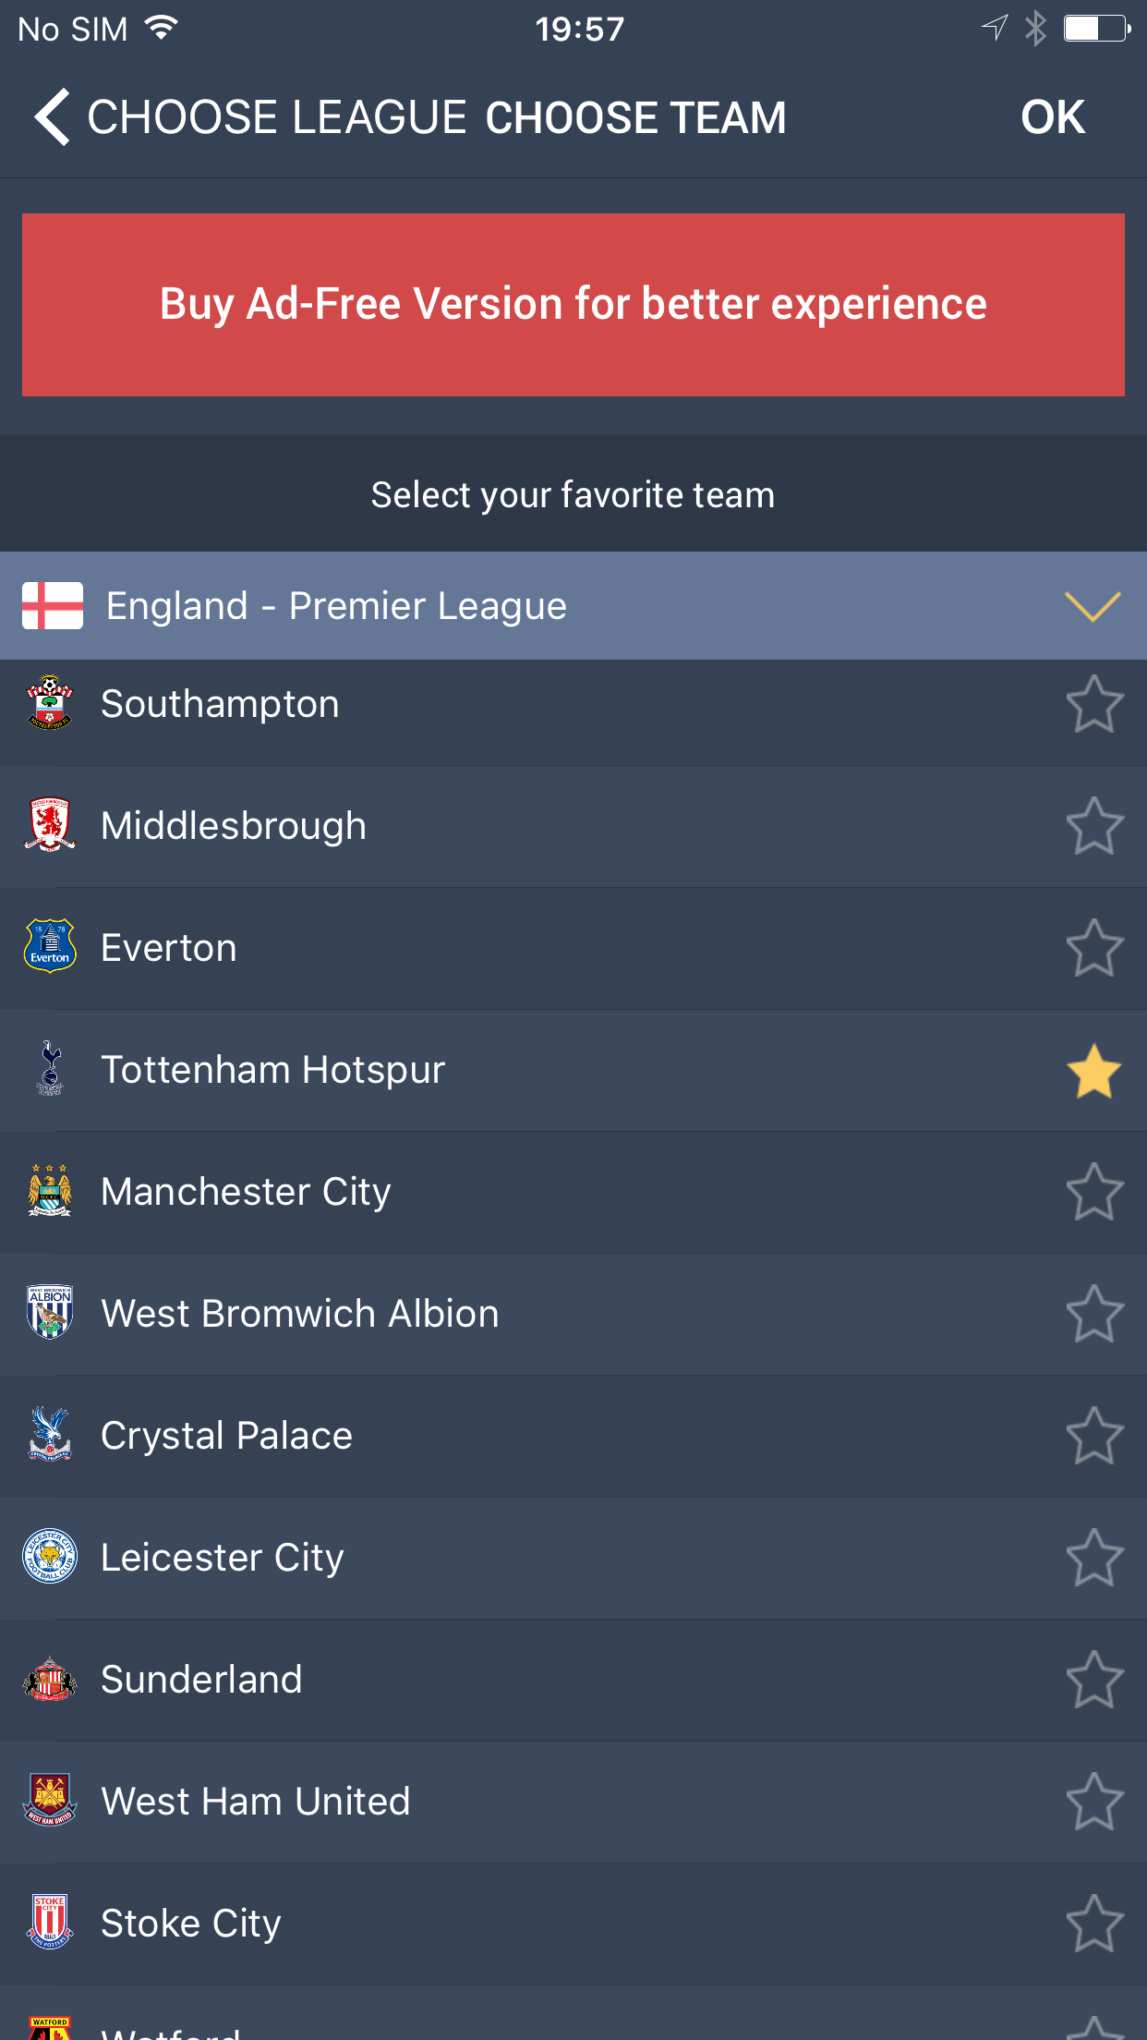Collapse the England Premier League chevron

tap(1093, 607)
